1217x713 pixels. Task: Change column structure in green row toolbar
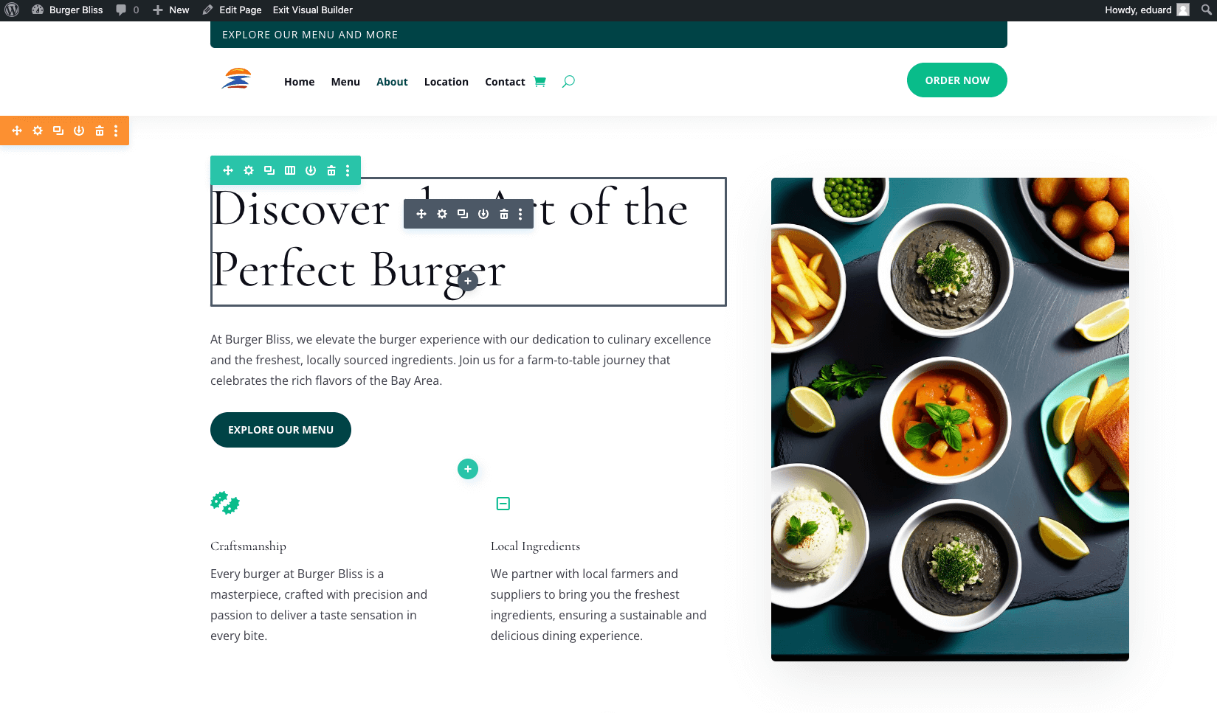pyautogui.click(x=290, y=170)
